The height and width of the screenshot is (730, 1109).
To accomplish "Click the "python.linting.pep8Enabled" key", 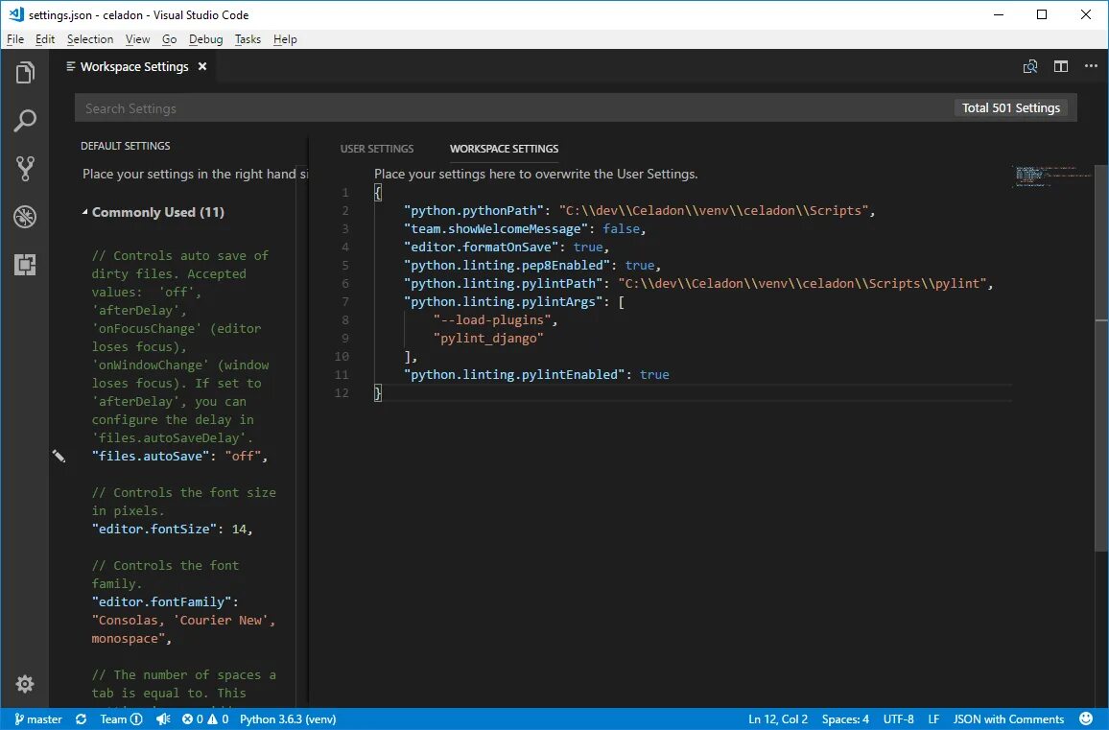I will click(x=507, y=266).
